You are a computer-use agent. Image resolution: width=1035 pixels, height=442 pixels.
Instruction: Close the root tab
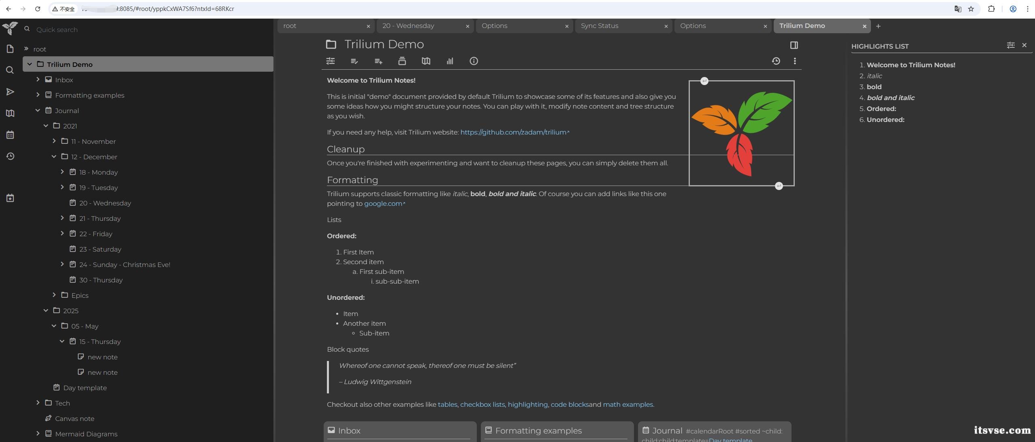(368, 26)
